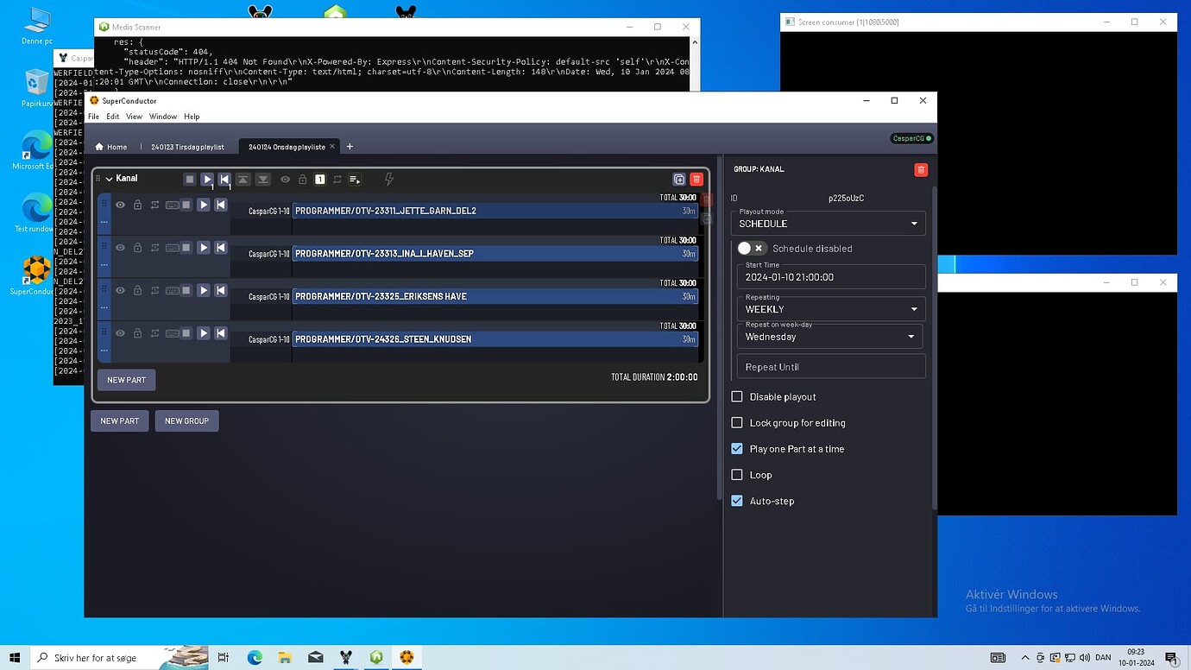Click the NEW GROUP button
This screenshot has width=1191, height=670.
click(x=187, y=421)
